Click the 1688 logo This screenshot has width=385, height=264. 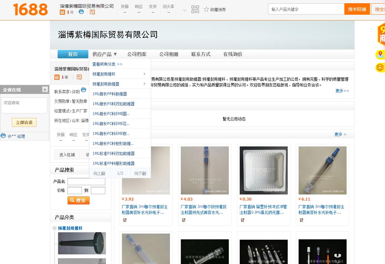[x=30, y=10]
